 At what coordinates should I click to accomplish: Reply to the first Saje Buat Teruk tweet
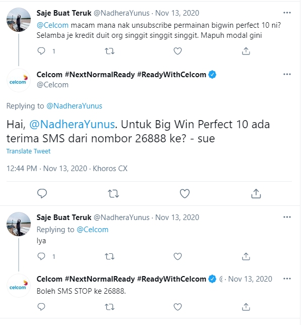pyautogui.click(x=42, y=51)
